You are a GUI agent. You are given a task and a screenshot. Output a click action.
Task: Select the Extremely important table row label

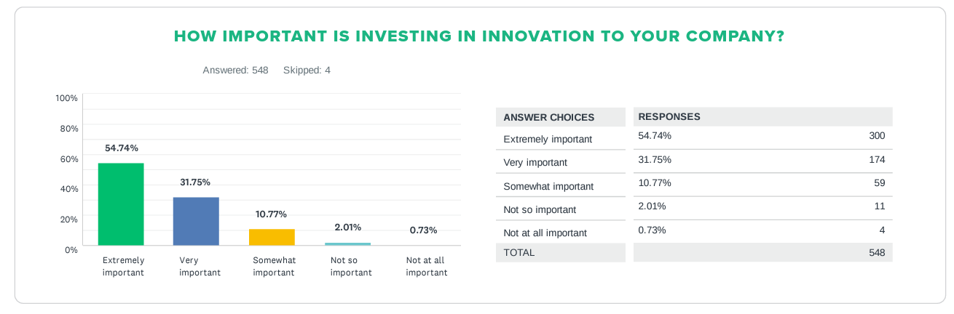coord(548,139)
